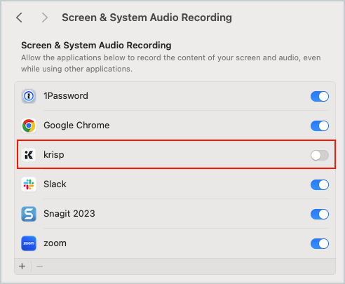Remove an application with the minus button

(x=39, y=266)
